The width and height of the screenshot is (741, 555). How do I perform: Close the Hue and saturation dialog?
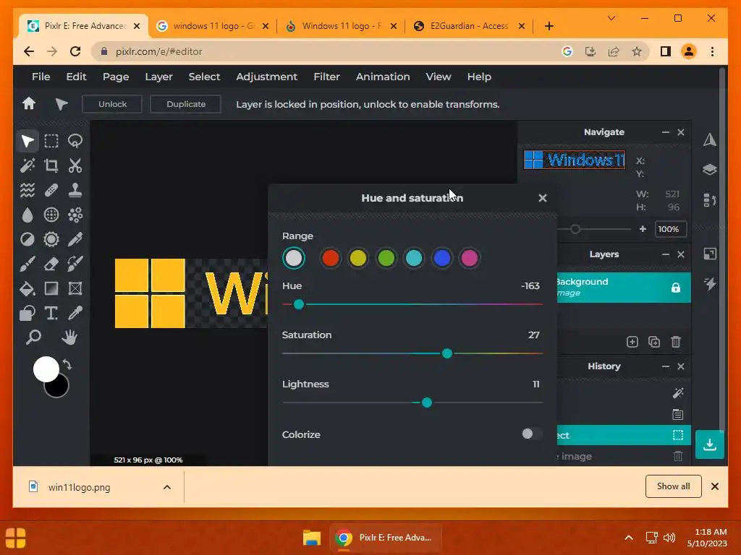point(543,198)
